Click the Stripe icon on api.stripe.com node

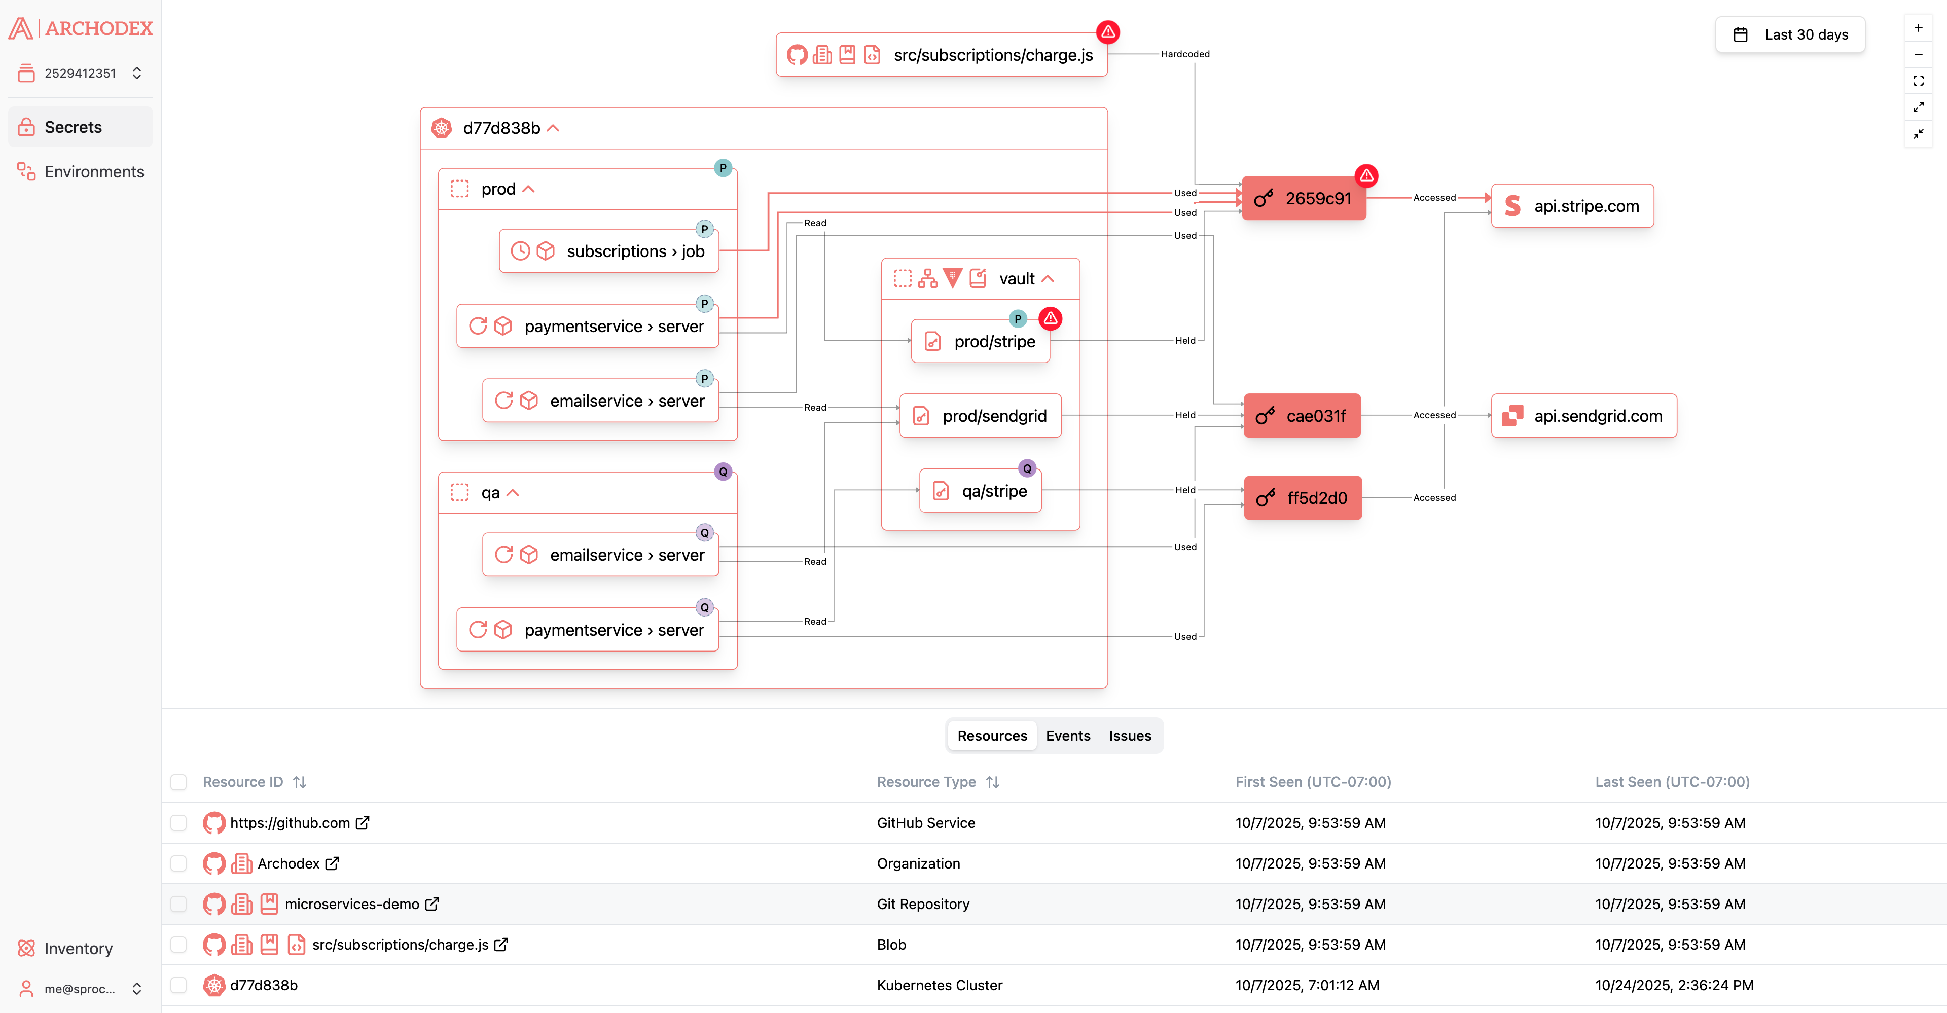pyautogui.click(x=1512, y=205)
